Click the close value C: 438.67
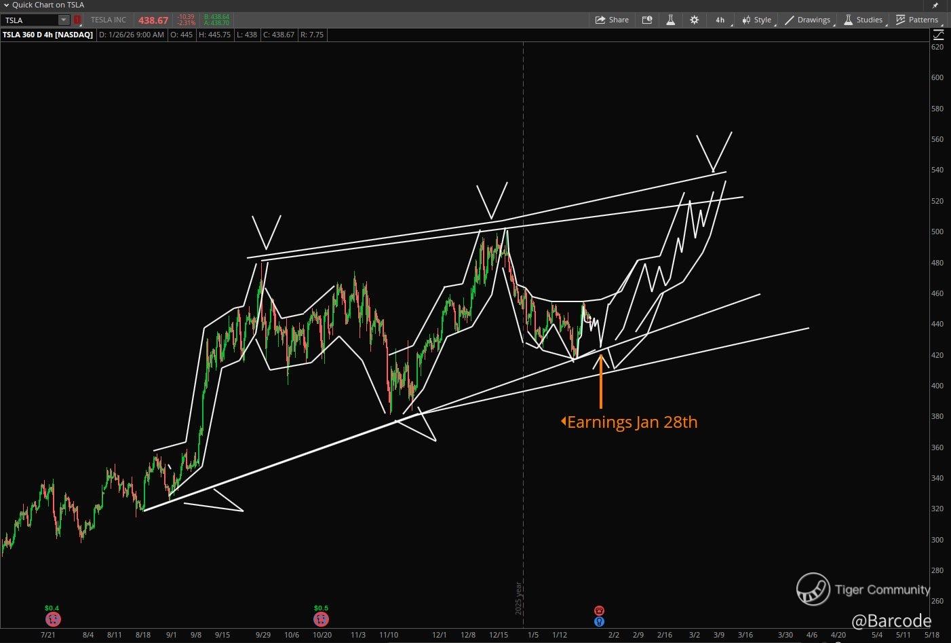951x643 pixels. click(x=278, y=35)
